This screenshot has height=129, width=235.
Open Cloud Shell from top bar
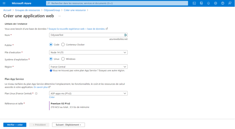tap(194, 3)
